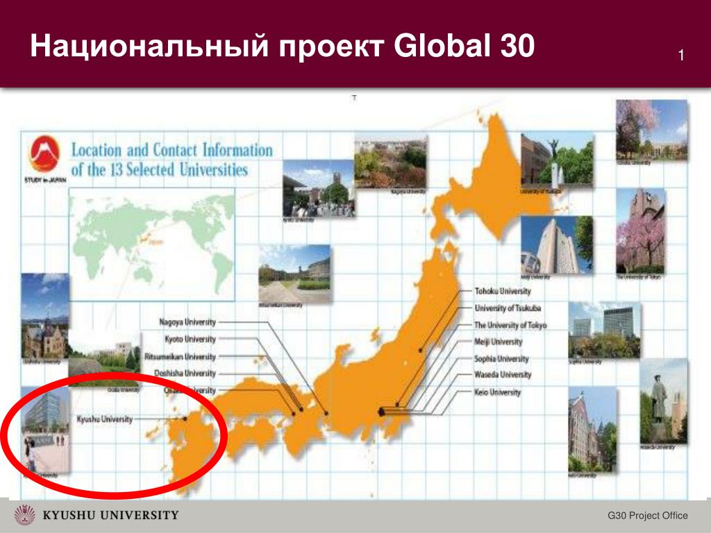Open the University of Tokyo cherry blossom photo

click(641, 230)
